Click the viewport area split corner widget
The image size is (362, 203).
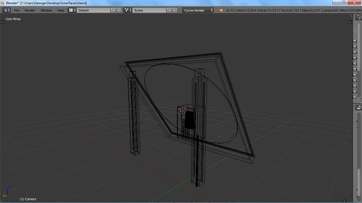(351, 16)
